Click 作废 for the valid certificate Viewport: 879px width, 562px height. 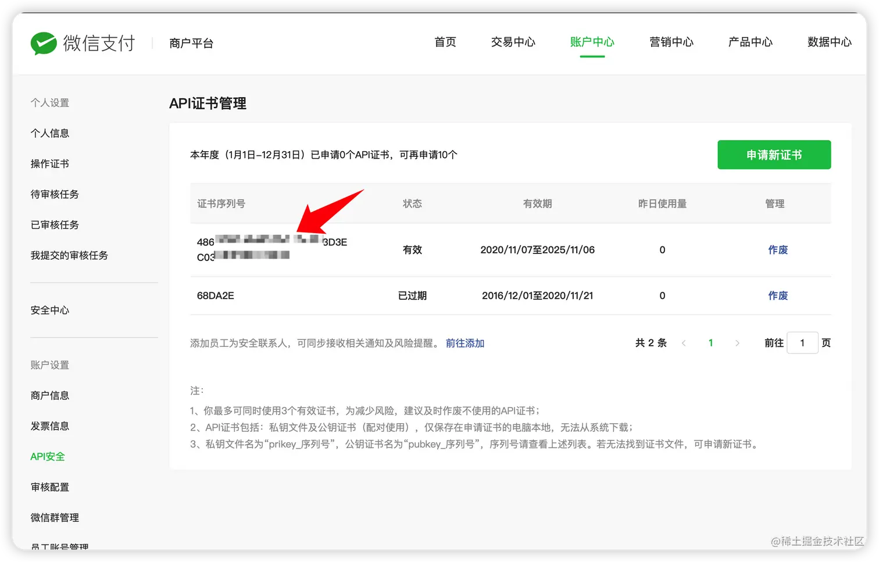[778, 250]
